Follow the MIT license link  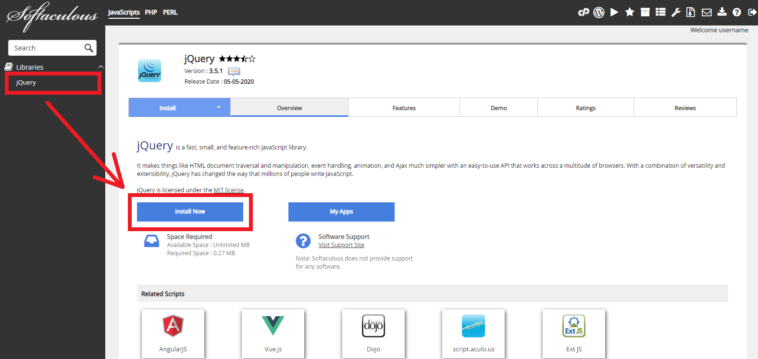tap(229, 190)
